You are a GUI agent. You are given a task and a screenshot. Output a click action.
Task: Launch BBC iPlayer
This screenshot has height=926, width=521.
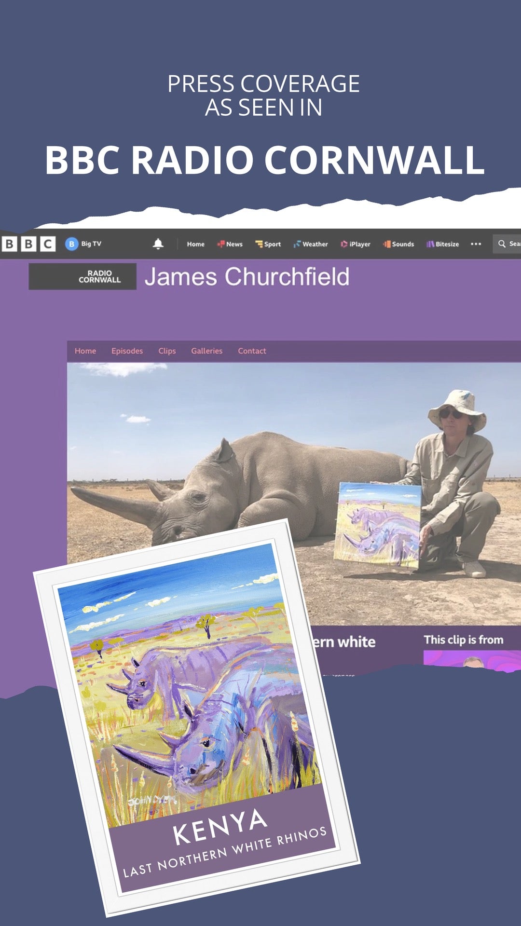pos(356,244)
